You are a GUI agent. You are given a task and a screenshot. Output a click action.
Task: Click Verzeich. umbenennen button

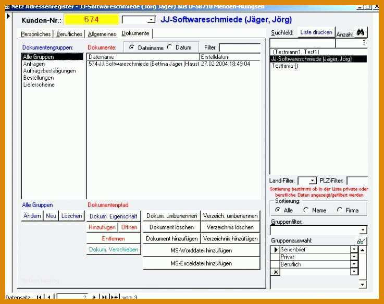pos(230,216)
